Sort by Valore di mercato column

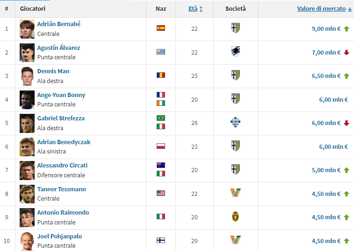point(321,9)
